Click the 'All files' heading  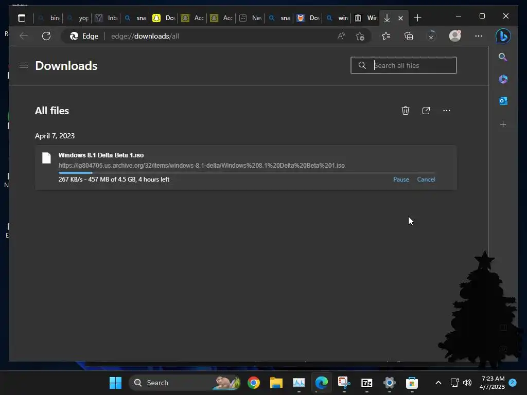point(52,111)
